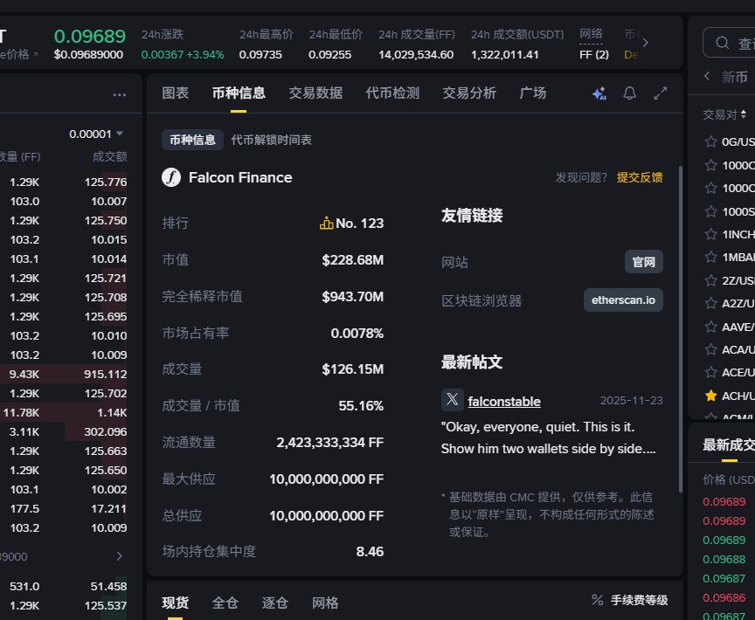755x620 pixels.
Task: Click bid row with amount 51.458
Action: tap(64, 586)
